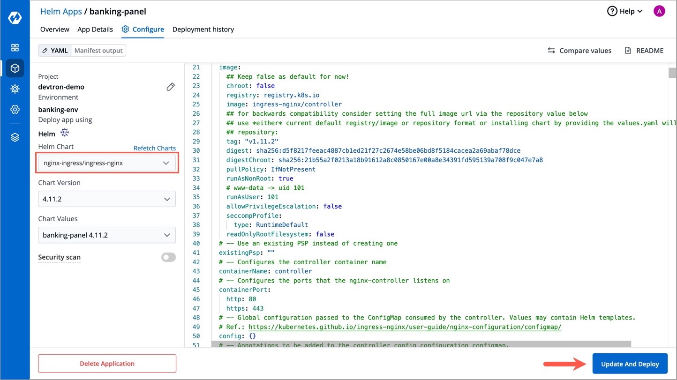Image resolution: width=677 pixels, height=380 pixels.
Task: Switch to Manifest output view
Action: [x=98, y=51]
